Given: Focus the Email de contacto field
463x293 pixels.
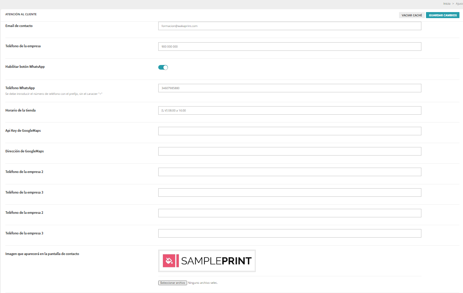Looking at the screenshot, I should tap(289, 26).
